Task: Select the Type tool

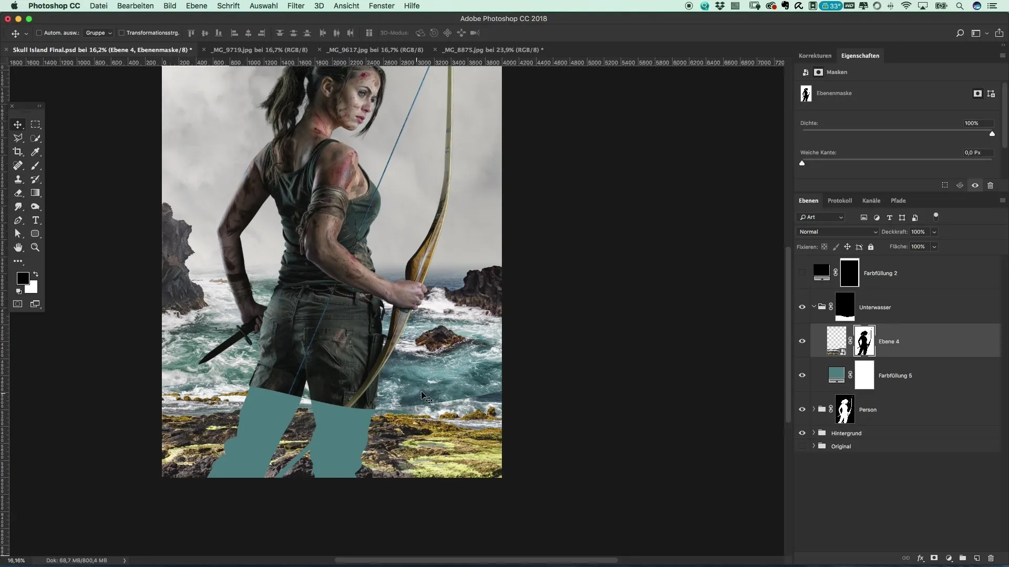Action: pos(35,220)
